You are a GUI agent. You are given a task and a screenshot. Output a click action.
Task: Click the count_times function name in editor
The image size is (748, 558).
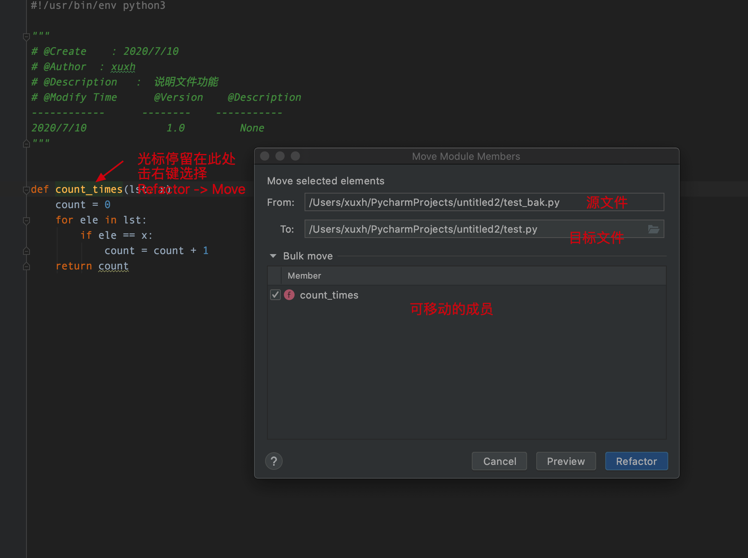89,189
